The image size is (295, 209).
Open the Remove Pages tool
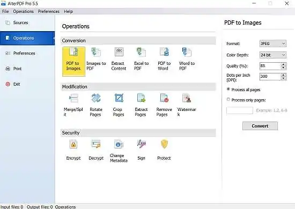pos(164,105)
